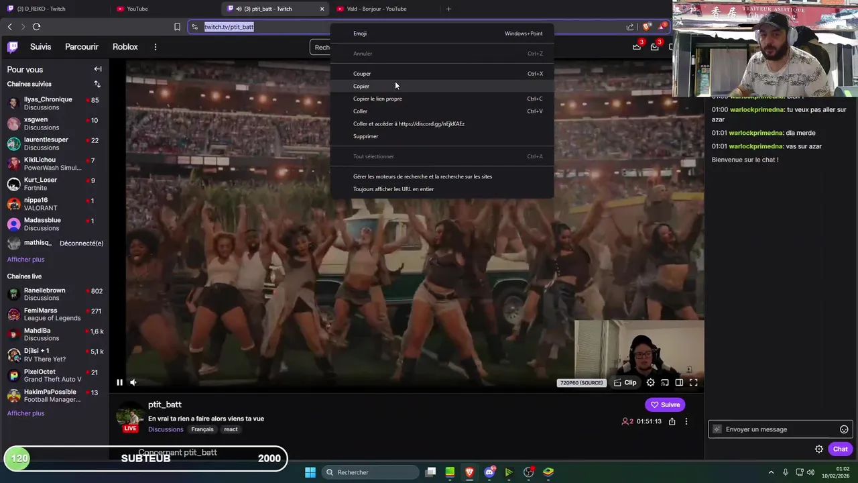The height and width of the screenshot is (483, 858).
Task: Click the 720P60 (SOURCE) quality badge
Action: point(581,382)
